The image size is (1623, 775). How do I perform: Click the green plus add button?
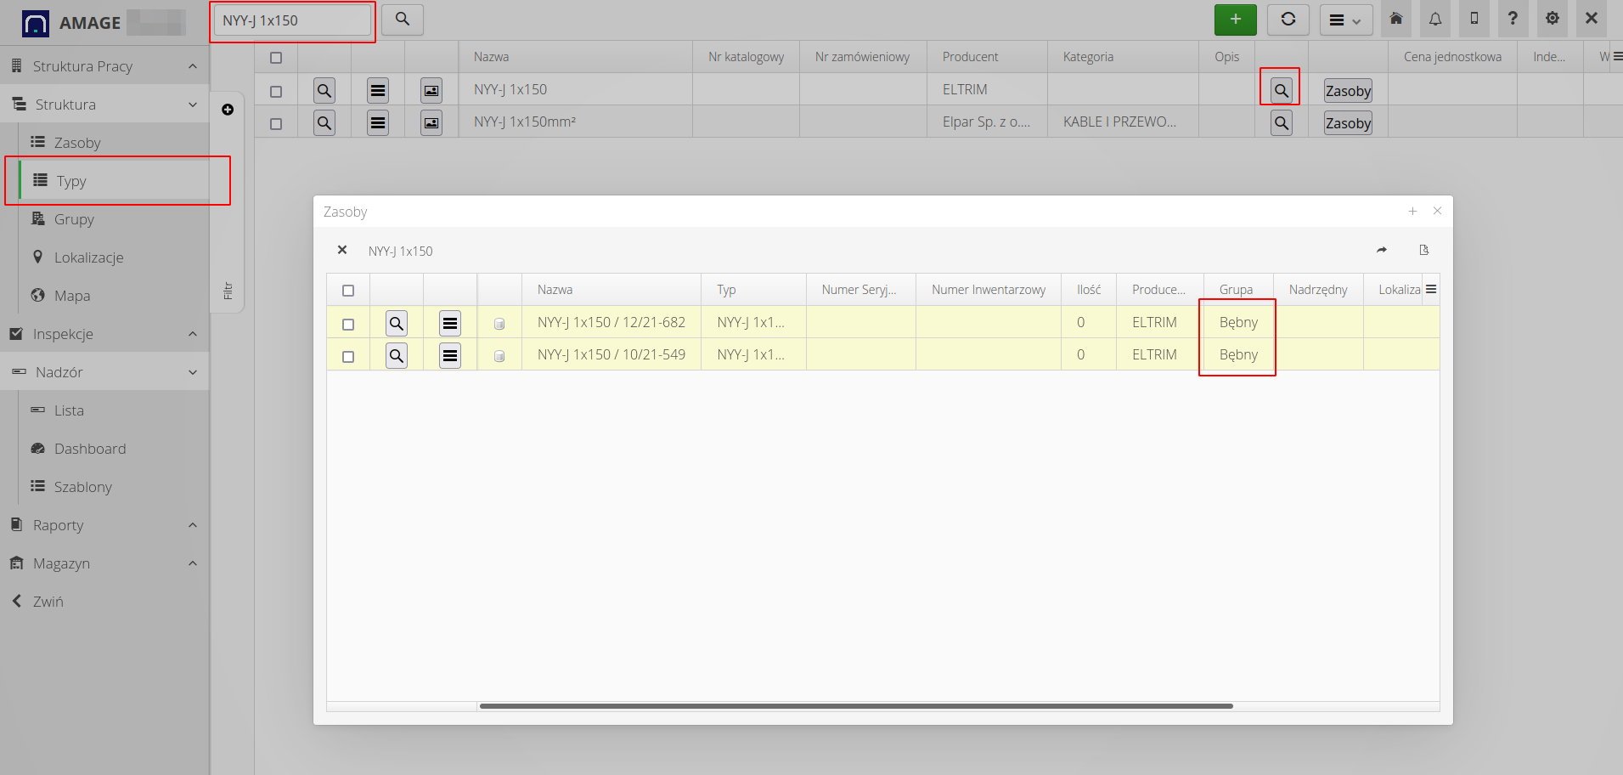pos(1235,20)
